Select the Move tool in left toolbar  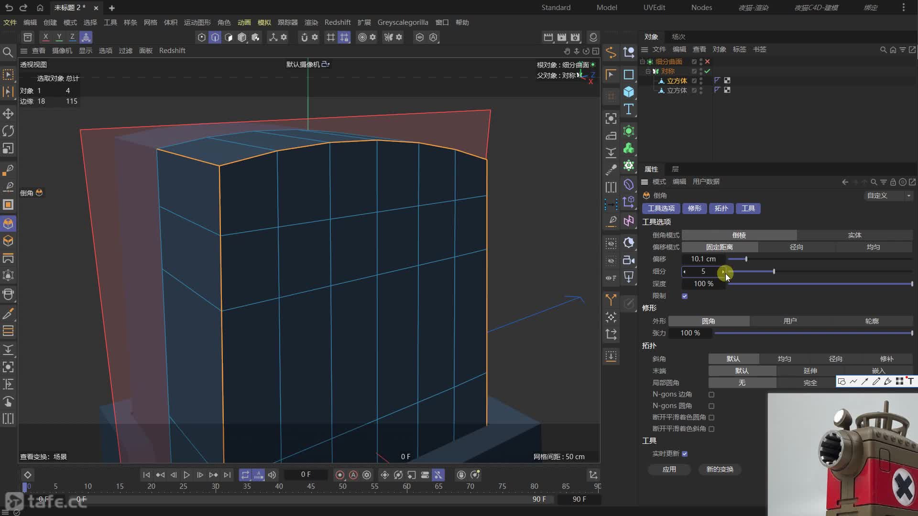(8, 114)
